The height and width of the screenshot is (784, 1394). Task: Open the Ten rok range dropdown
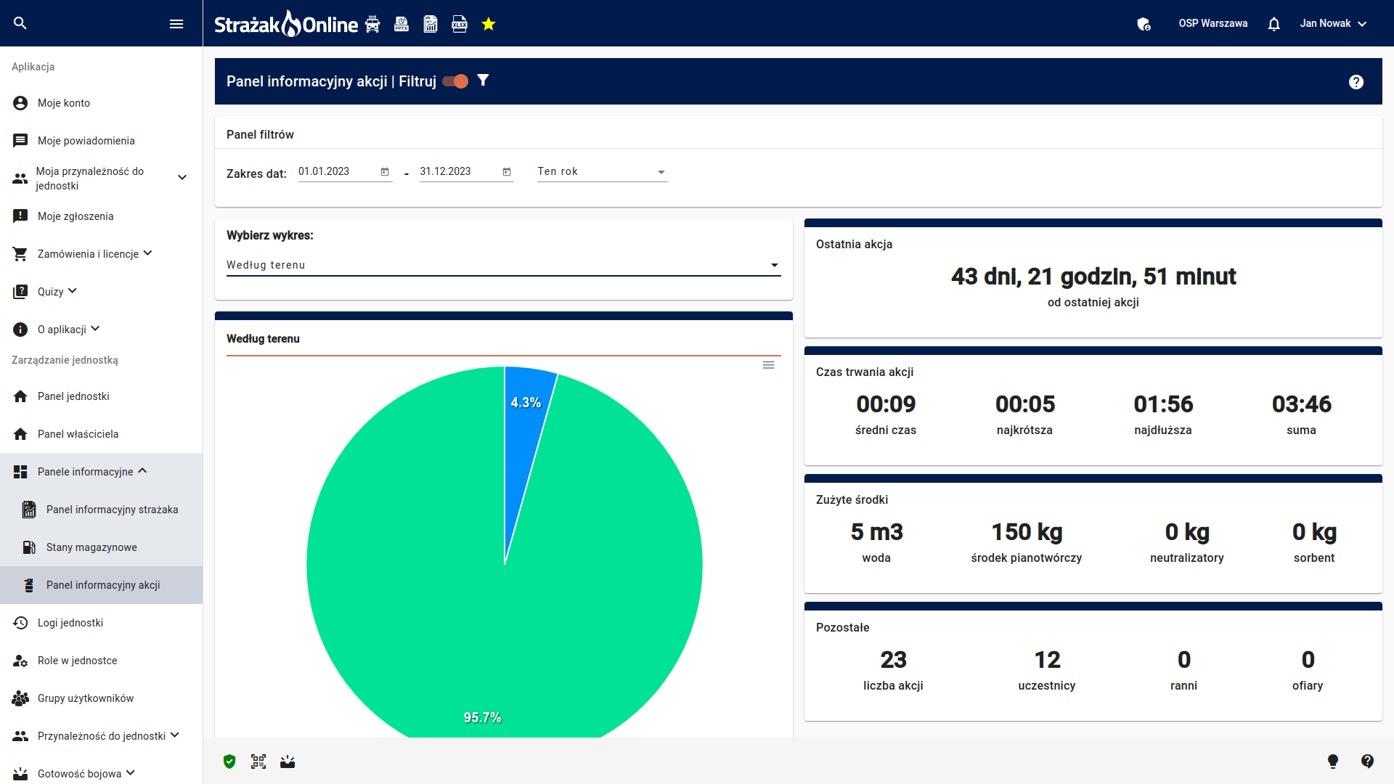coord(602,172)
